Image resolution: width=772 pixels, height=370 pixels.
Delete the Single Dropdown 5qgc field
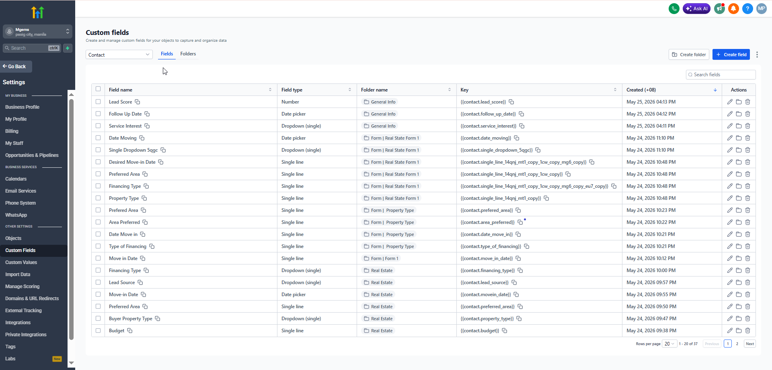(748, 150)
